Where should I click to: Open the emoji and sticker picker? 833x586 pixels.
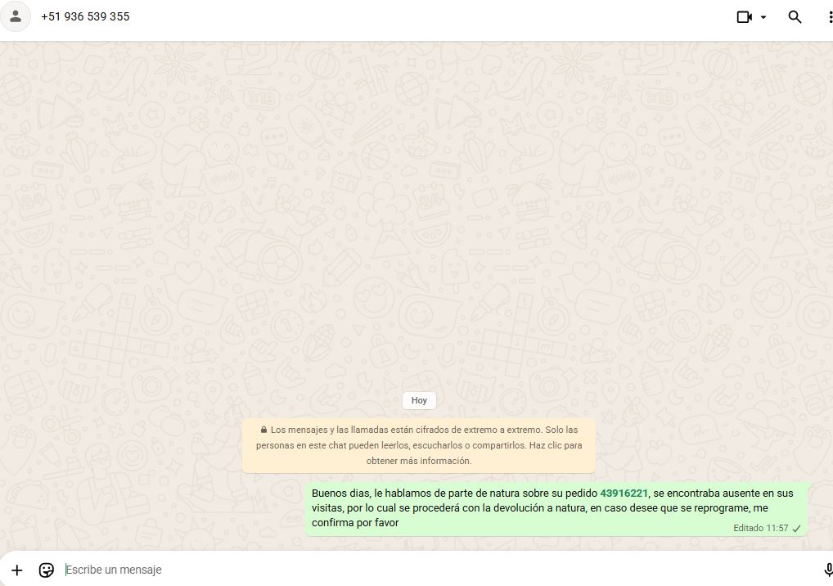pos(47,570)
